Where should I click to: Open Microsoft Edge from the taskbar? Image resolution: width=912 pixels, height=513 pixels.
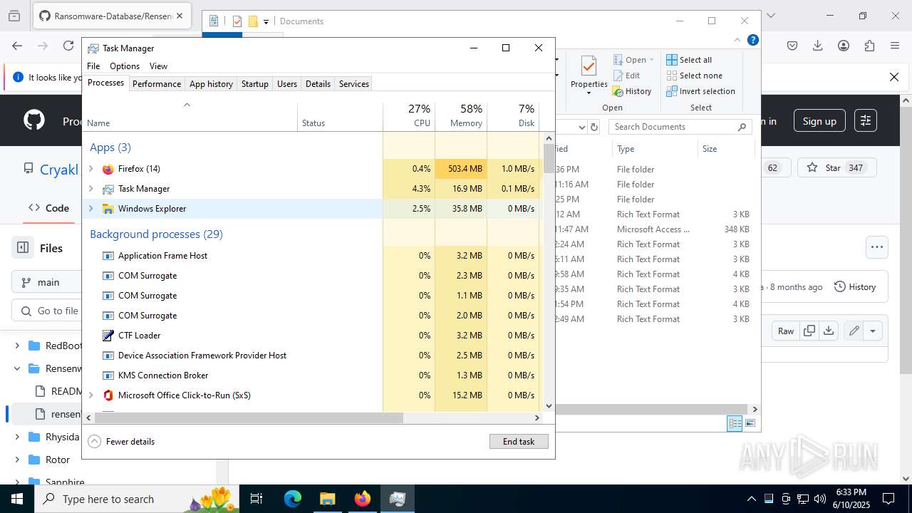coord(293,499)
